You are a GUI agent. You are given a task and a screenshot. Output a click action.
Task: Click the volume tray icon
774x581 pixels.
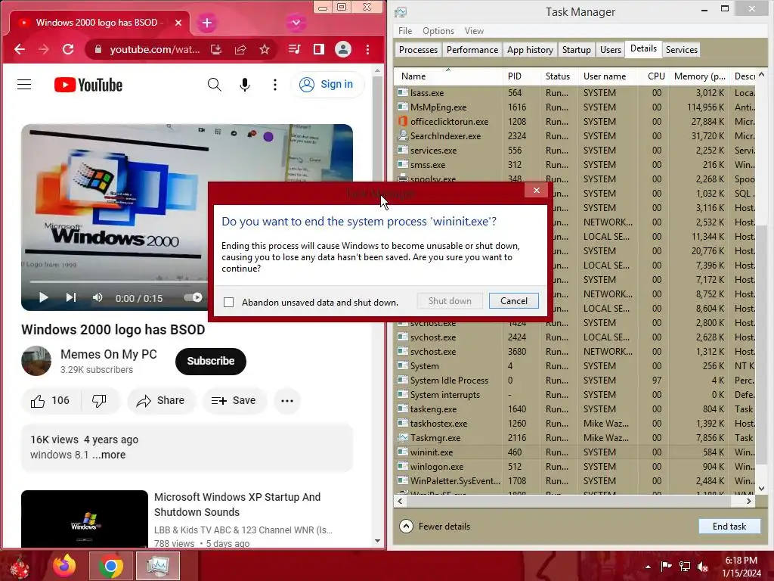(702, 567)
